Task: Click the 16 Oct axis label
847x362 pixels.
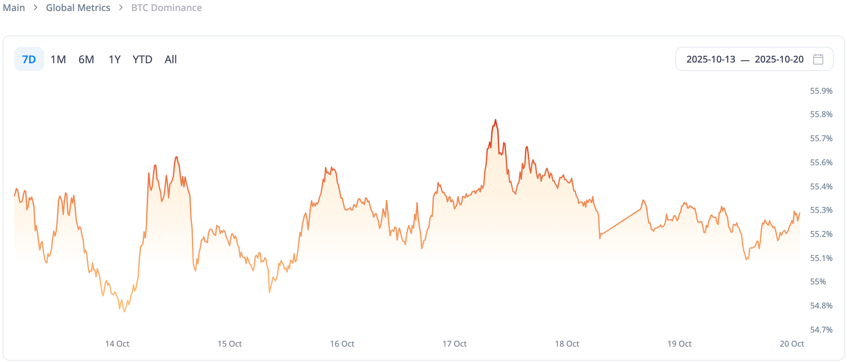Action: pyautogui.click(x=342, y=344)
